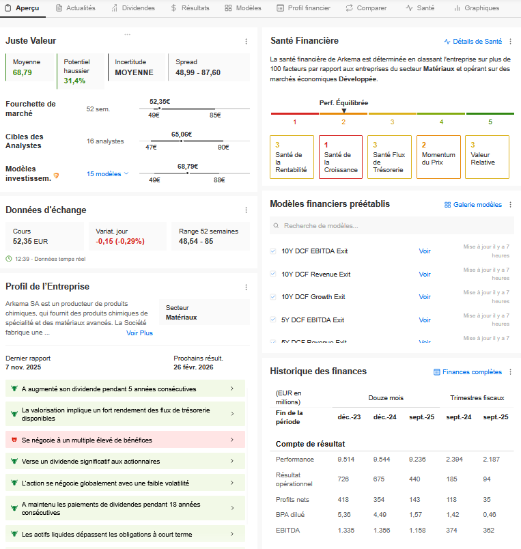The image size is (521, 549).
Task: Select the Valeur Relative card
Action: pos(487,157)
